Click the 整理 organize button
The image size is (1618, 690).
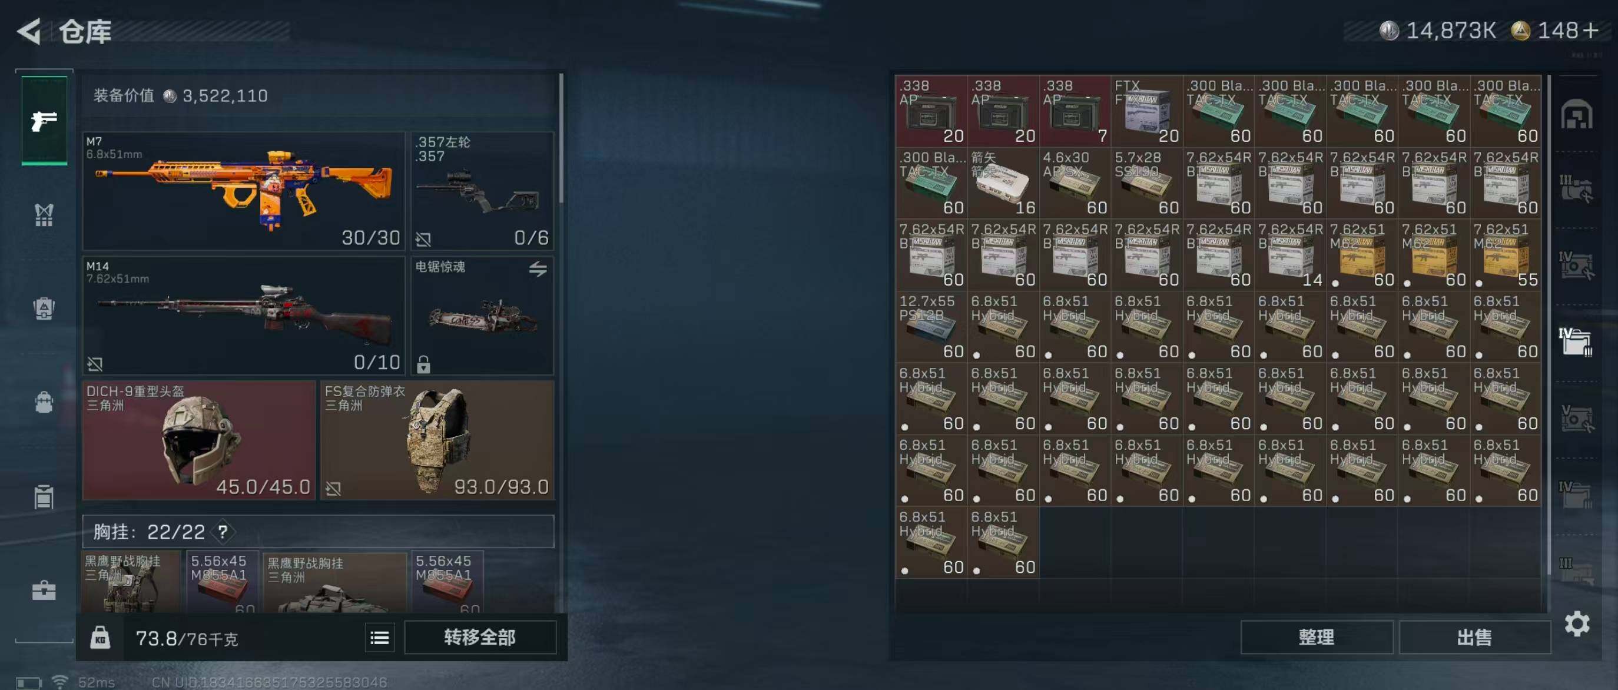coord(1317,637)
